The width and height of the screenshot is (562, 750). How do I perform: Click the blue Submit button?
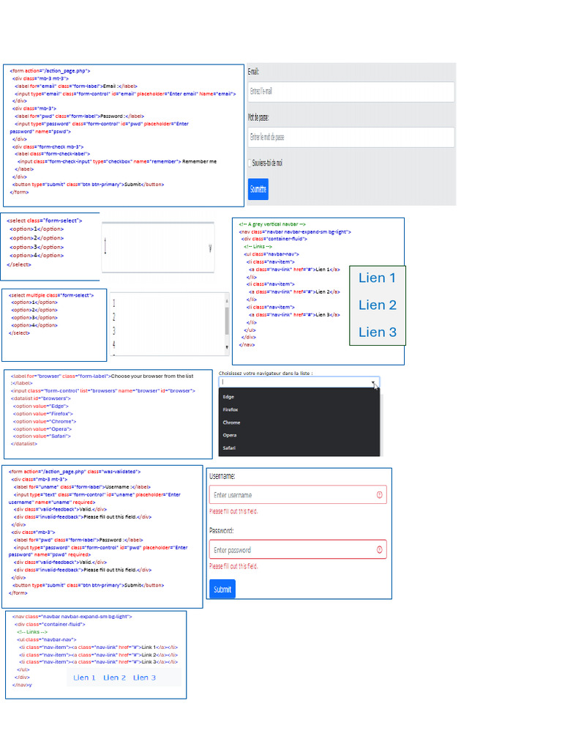(222, 590)
